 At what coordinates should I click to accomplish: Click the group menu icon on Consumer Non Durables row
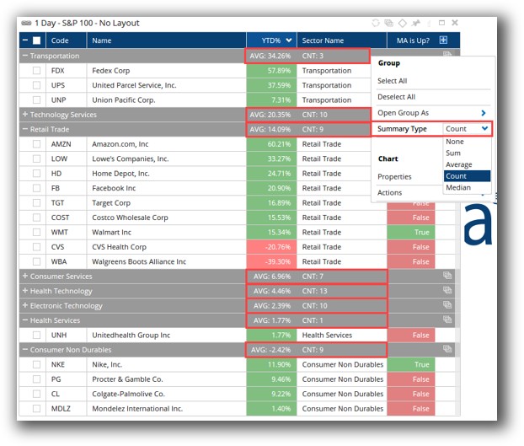point(448,349)
